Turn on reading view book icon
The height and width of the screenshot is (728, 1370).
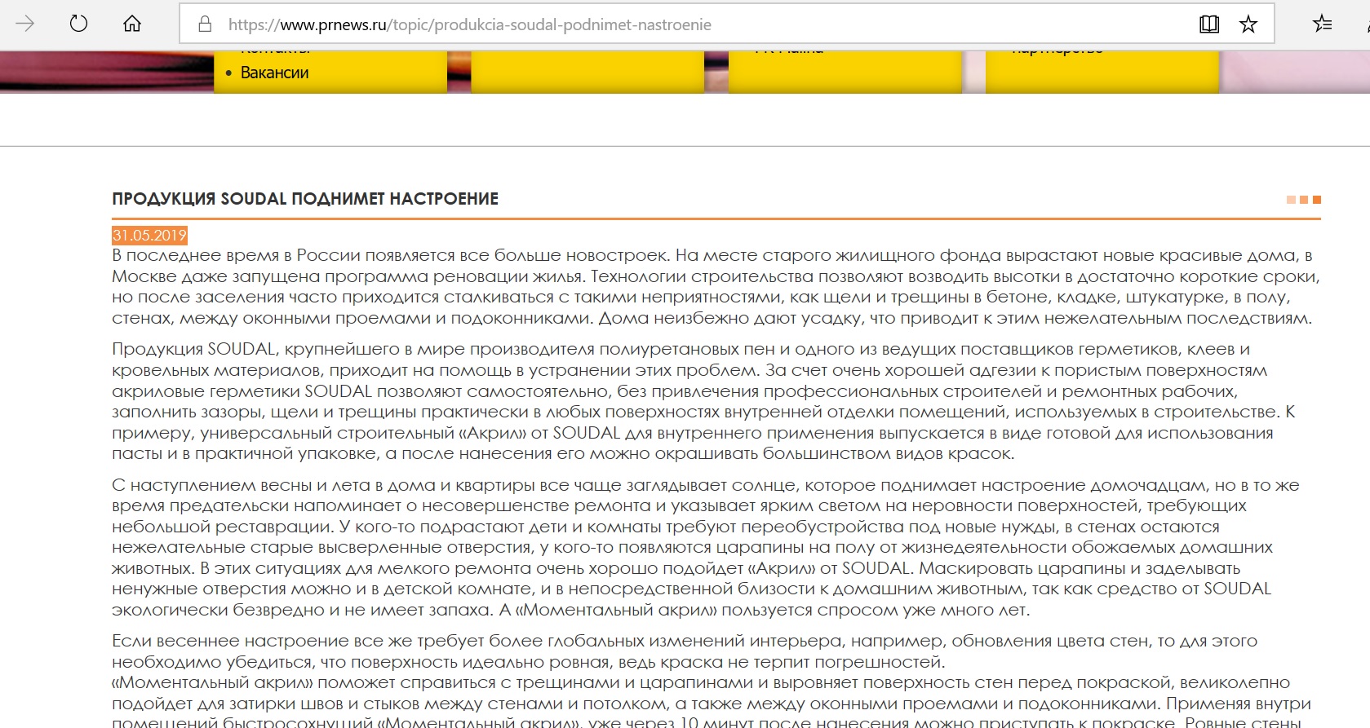[x=1209, y=24]
